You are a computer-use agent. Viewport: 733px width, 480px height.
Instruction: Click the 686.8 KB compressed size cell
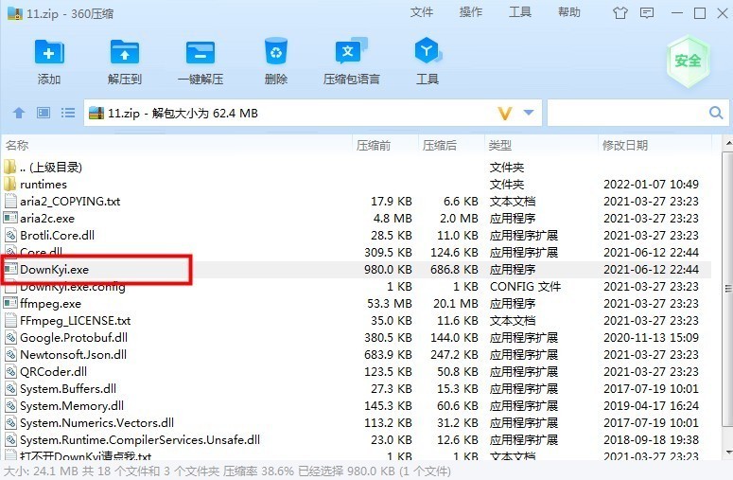coord(454,270)
